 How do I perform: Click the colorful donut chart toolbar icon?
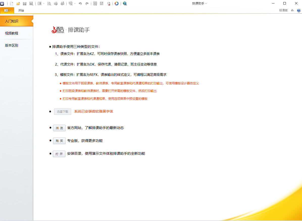(116, 4)
